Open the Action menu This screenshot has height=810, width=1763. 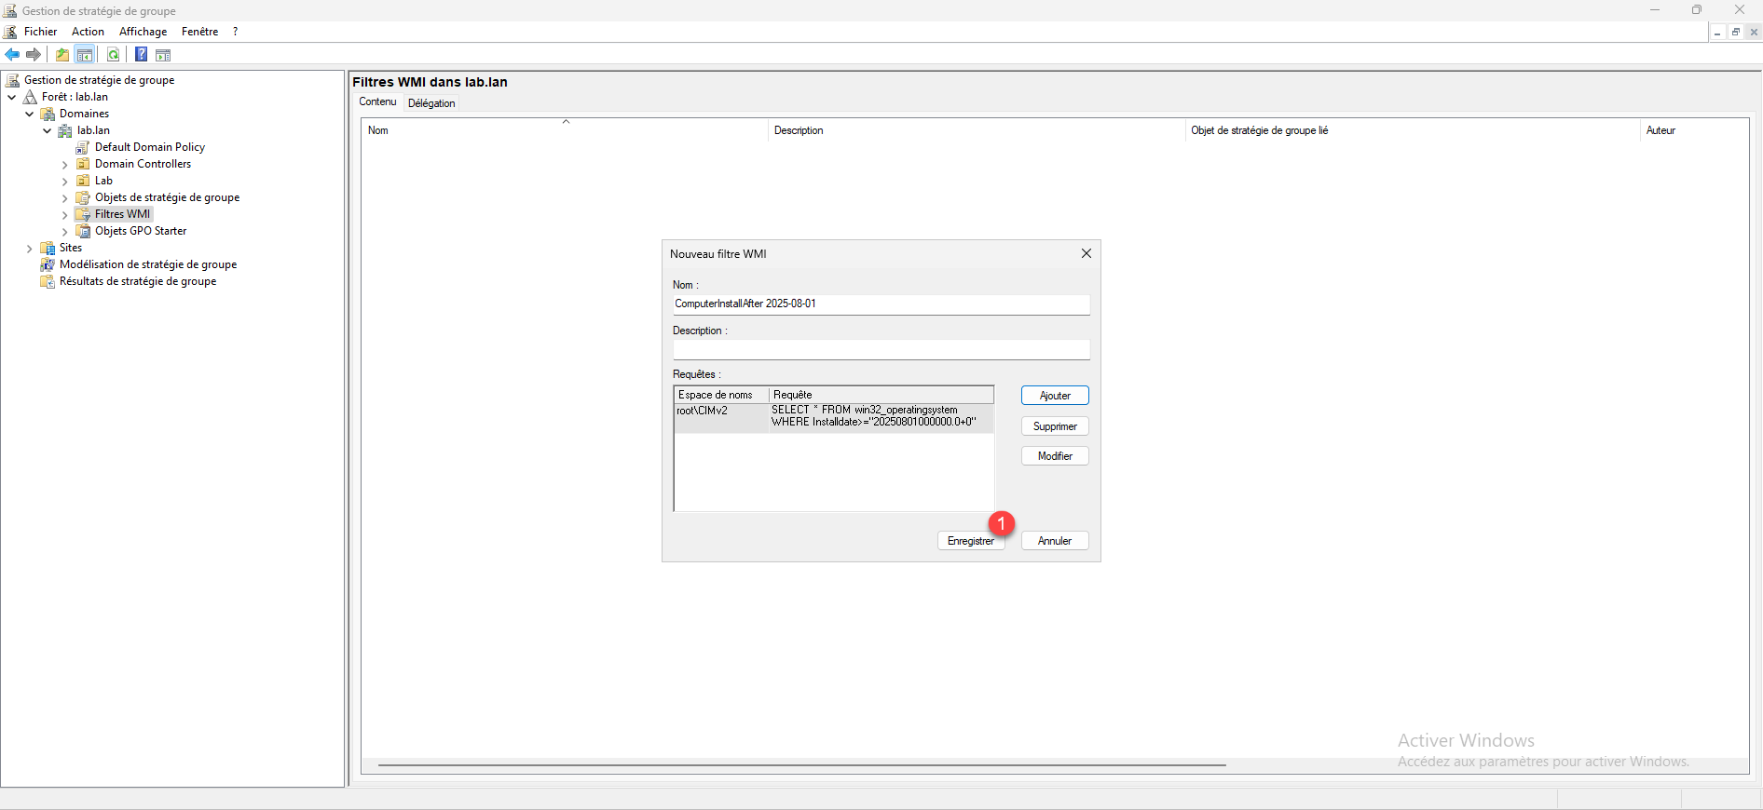pyautogui.click(x=88, y=32)
